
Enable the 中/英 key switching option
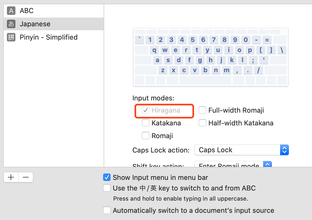(x=107, y=188)
